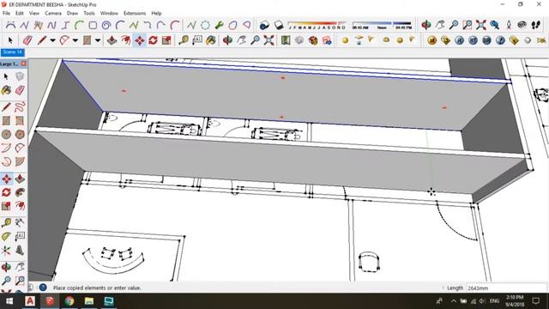The height and width of the screenshot is (309, 549).
Task: Open the Windows Start menu
Action: (x=9, y=301)
